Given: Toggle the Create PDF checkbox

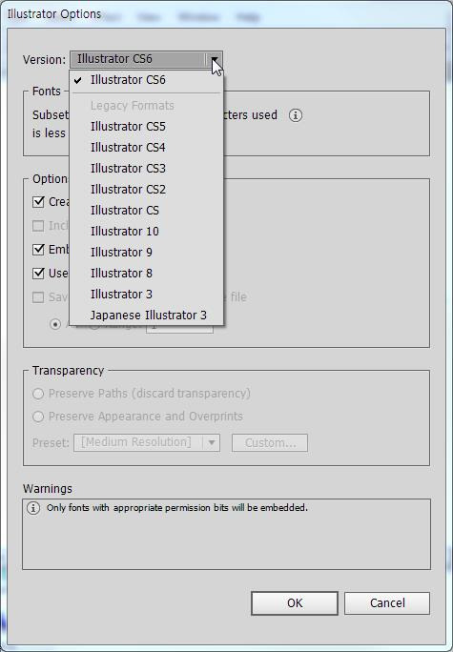Looking at the screenshot, I should coord(38,202).
